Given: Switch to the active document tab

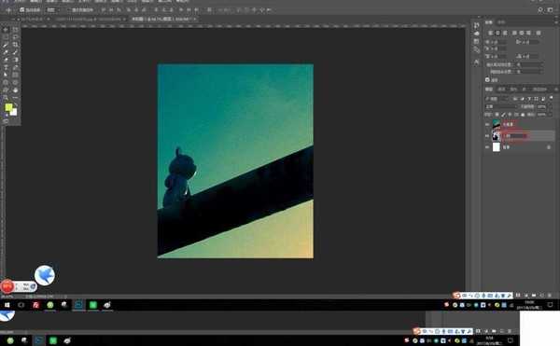Looking at the screenshot, I should [x=162, y=19].
